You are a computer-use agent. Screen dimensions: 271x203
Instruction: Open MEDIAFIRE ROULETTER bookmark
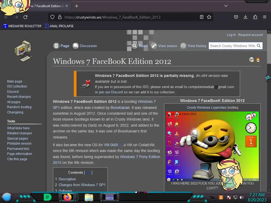pos(22,26)
